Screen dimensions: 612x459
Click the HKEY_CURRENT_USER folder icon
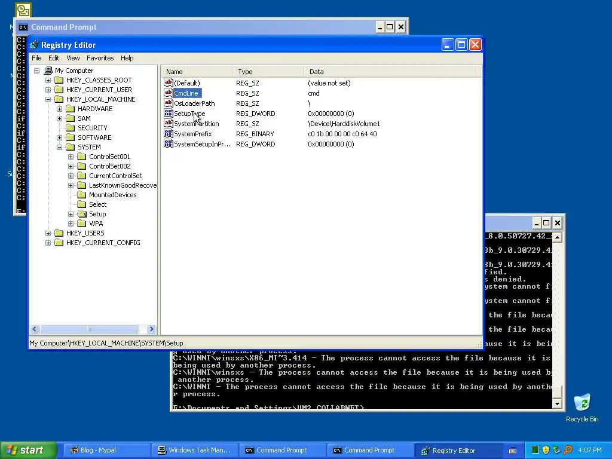[x=59, y=90]
